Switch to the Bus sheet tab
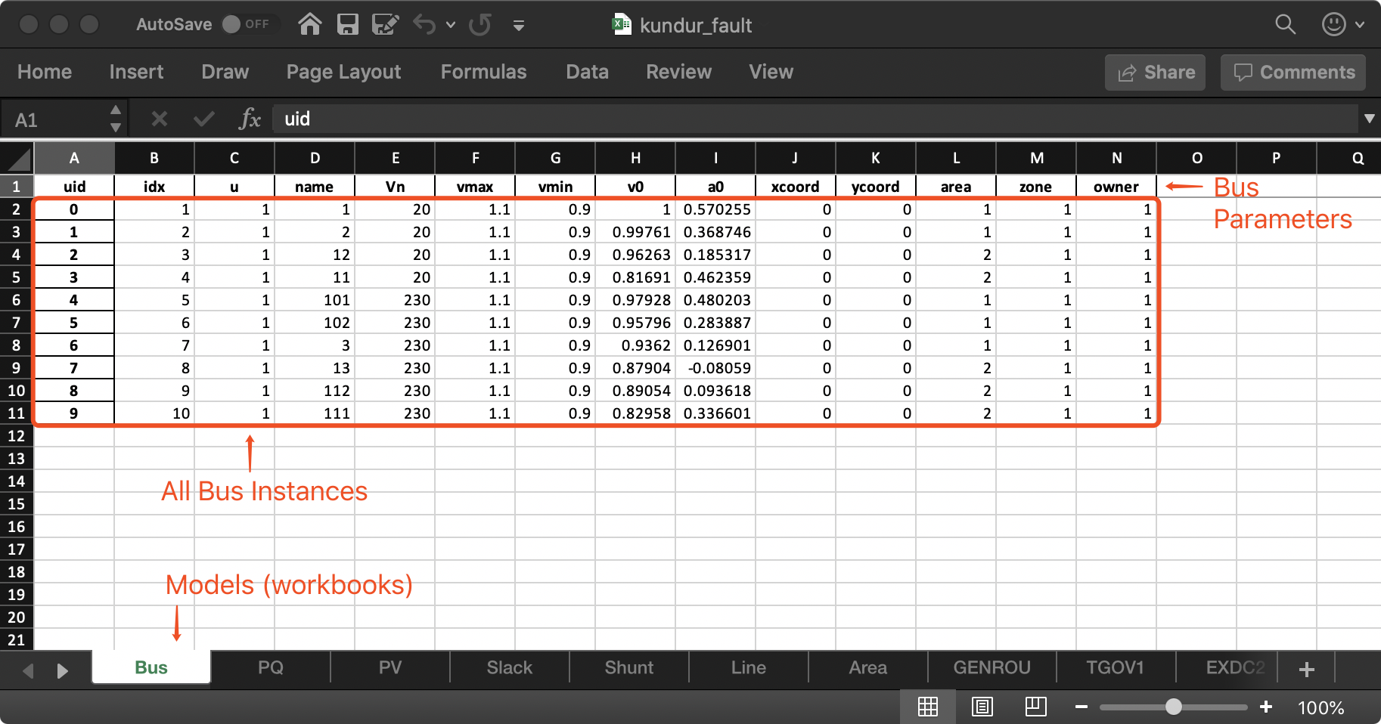Viewport: 1381px width, 724px height. pyautogui.click(x=151, y=667)
